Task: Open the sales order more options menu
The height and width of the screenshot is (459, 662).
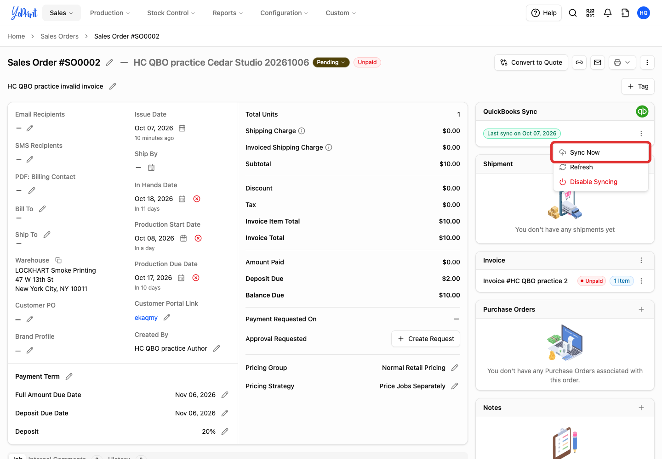Action: click(x=647, y=62)
